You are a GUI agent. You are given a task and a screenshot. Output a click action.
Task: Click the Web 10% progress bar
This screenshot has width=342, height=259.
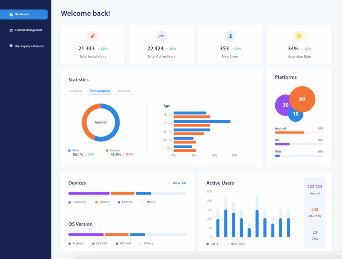[x=299, y=156]
